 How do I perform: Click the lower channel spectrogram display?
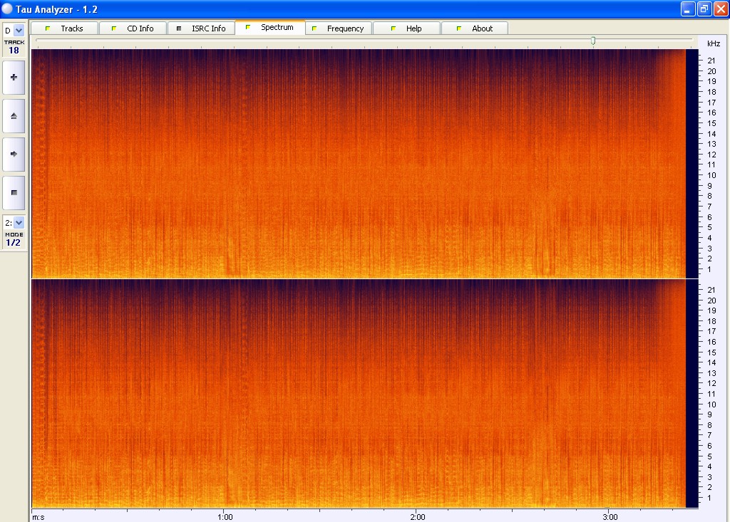[356, 392]
